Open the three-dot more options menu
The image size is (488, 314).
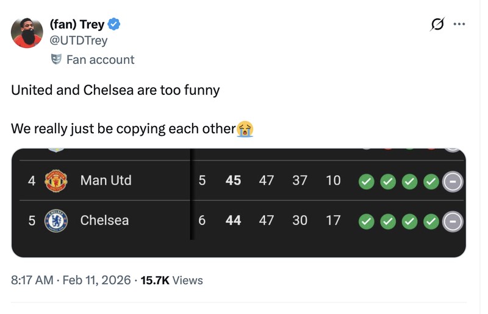[x=459, y=24]
